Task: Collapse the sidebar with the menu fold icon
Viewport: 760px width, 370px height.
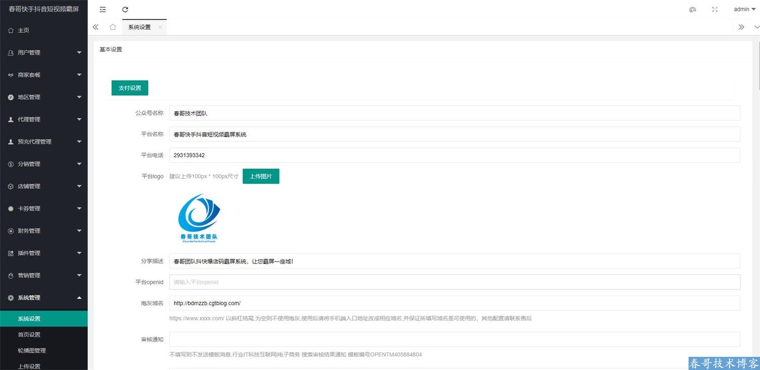Action: [103, 9]
